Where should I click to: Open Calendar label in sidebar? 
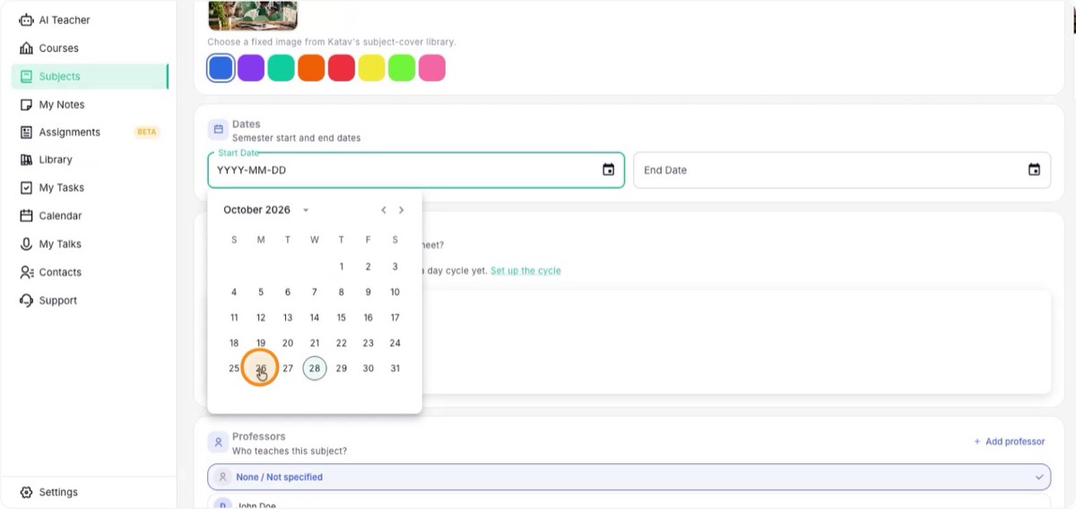[x=60, y=216]
